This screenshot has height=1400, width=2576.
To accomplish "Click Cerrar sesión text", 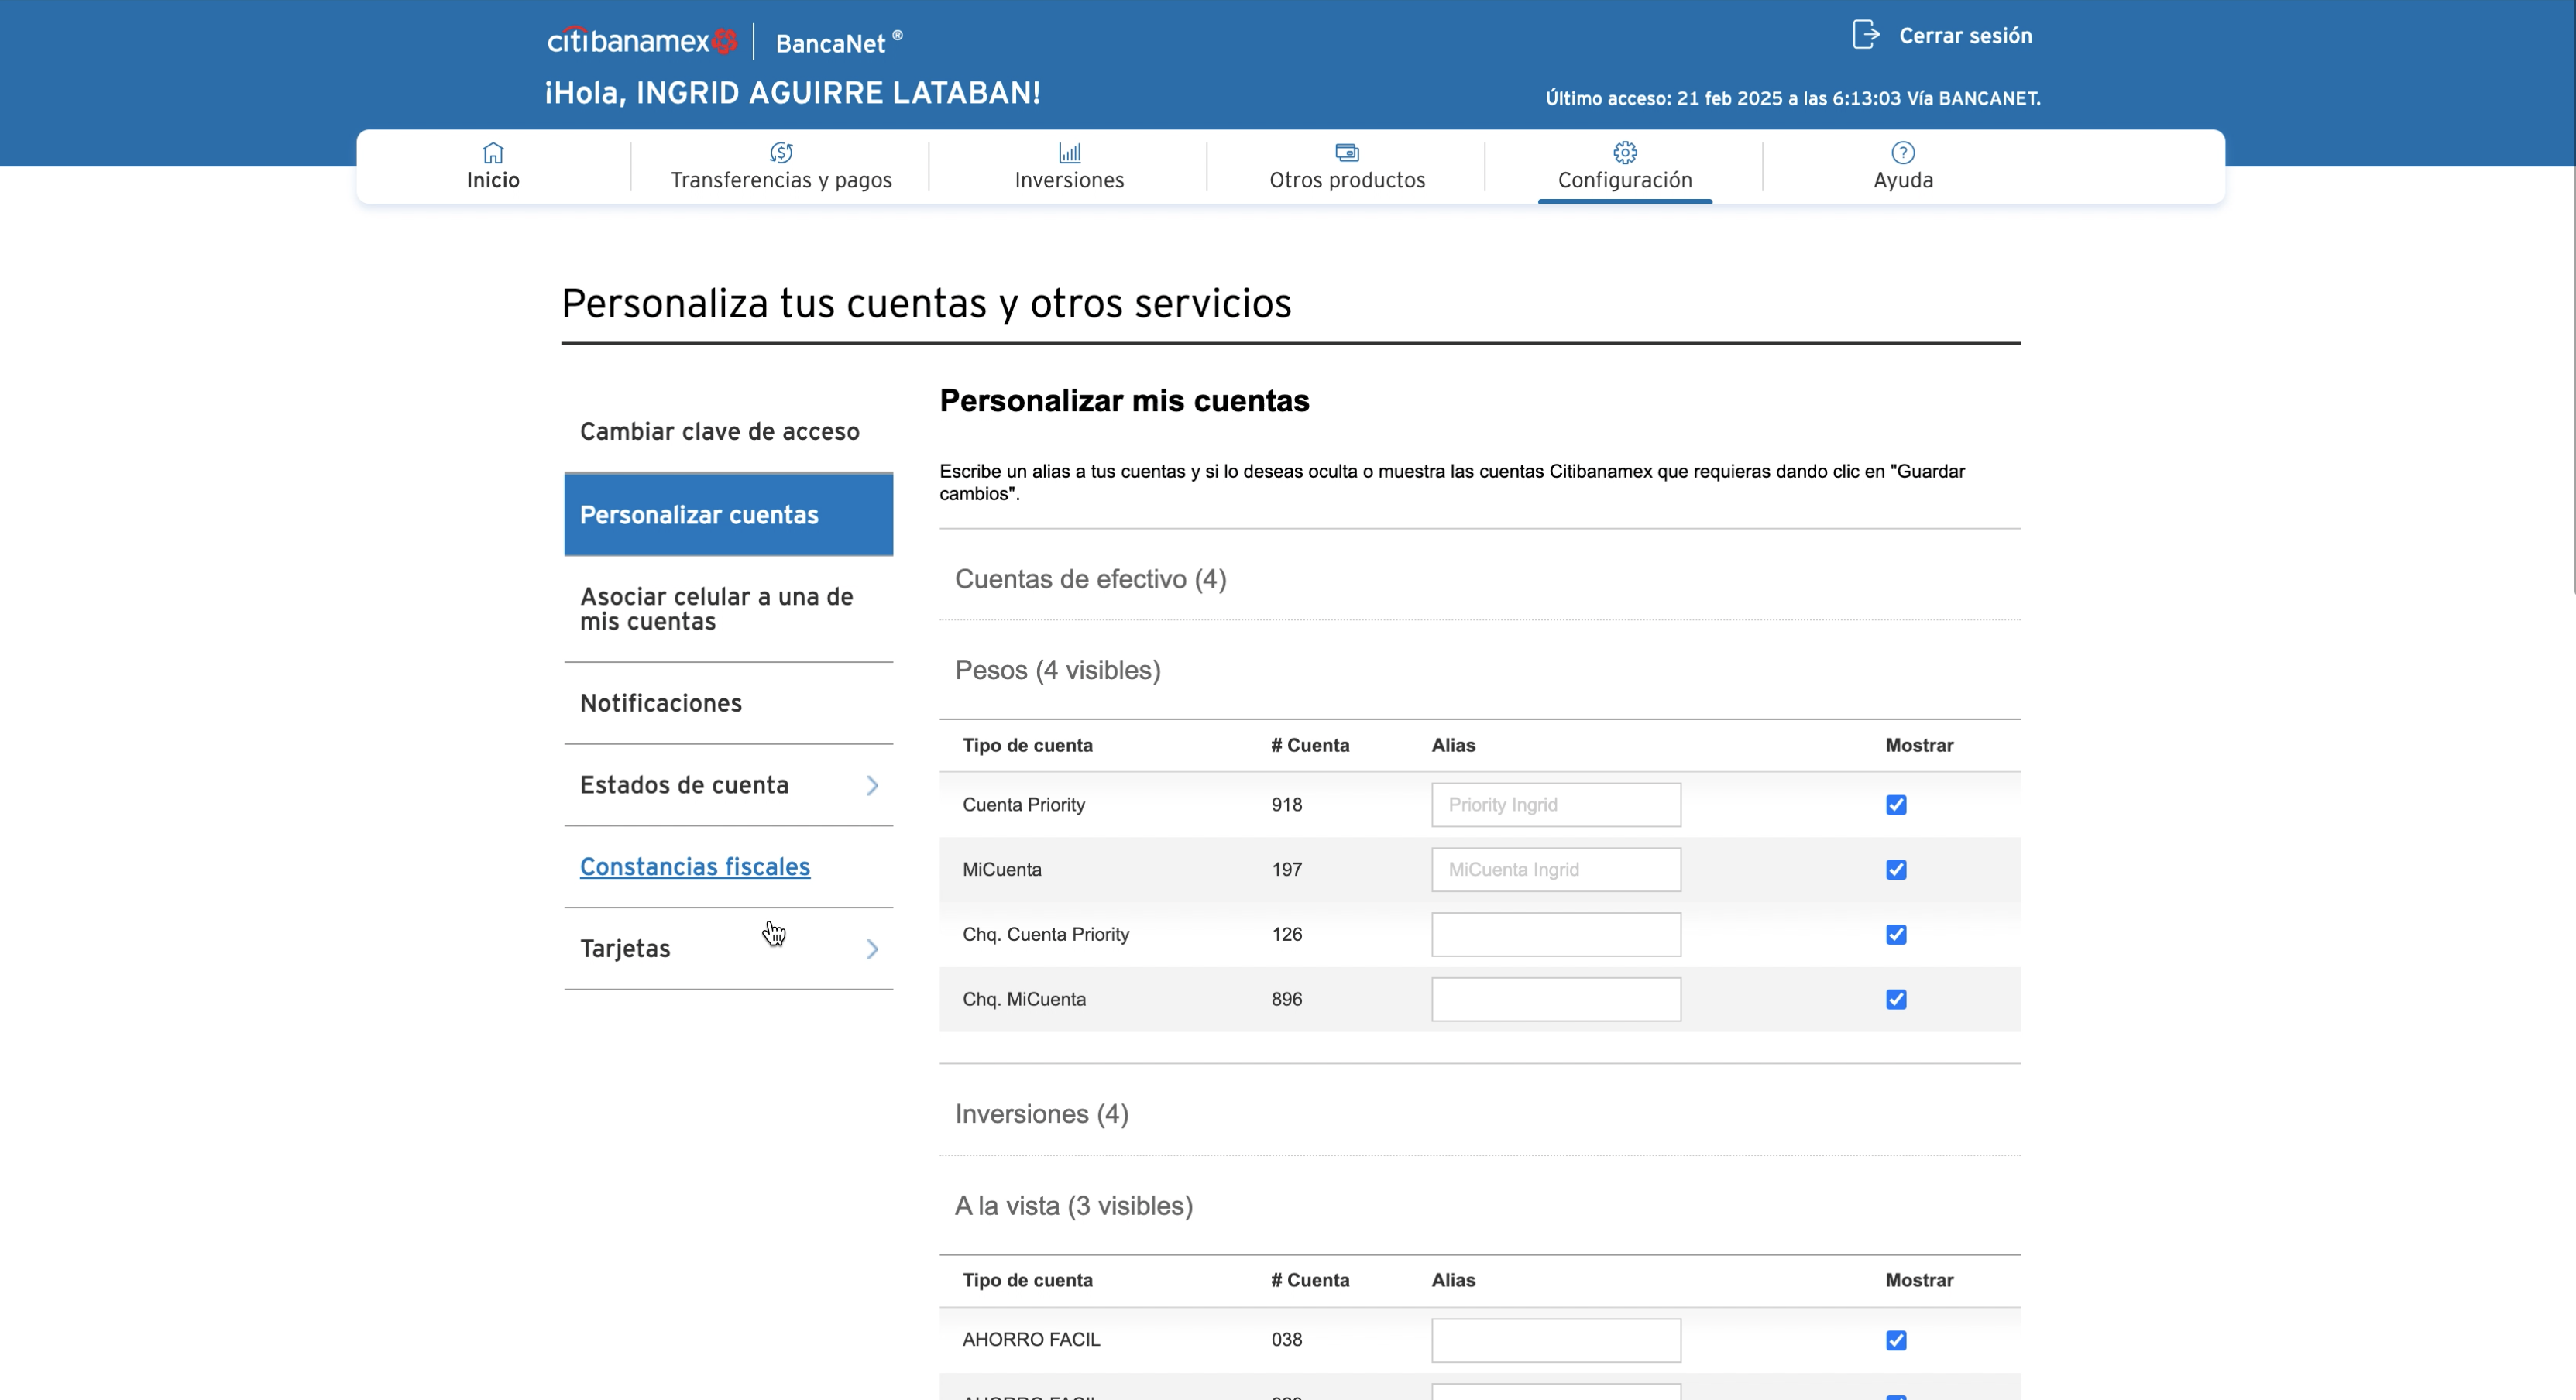I will [1965, 36].
